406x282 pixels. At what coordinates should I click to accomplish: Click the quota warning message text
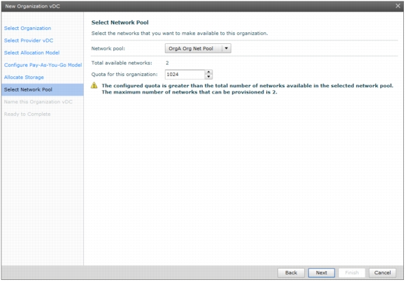[247, 89]
